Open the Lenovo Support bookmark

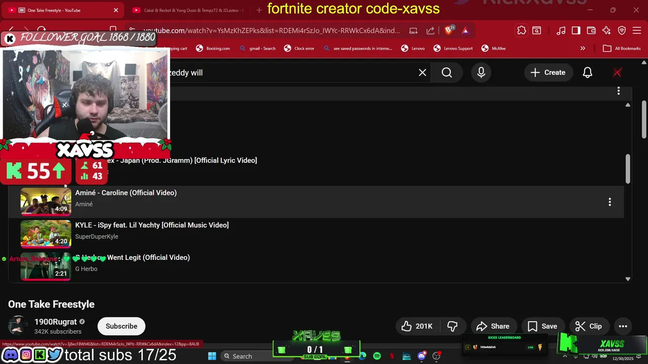point(453,49)
